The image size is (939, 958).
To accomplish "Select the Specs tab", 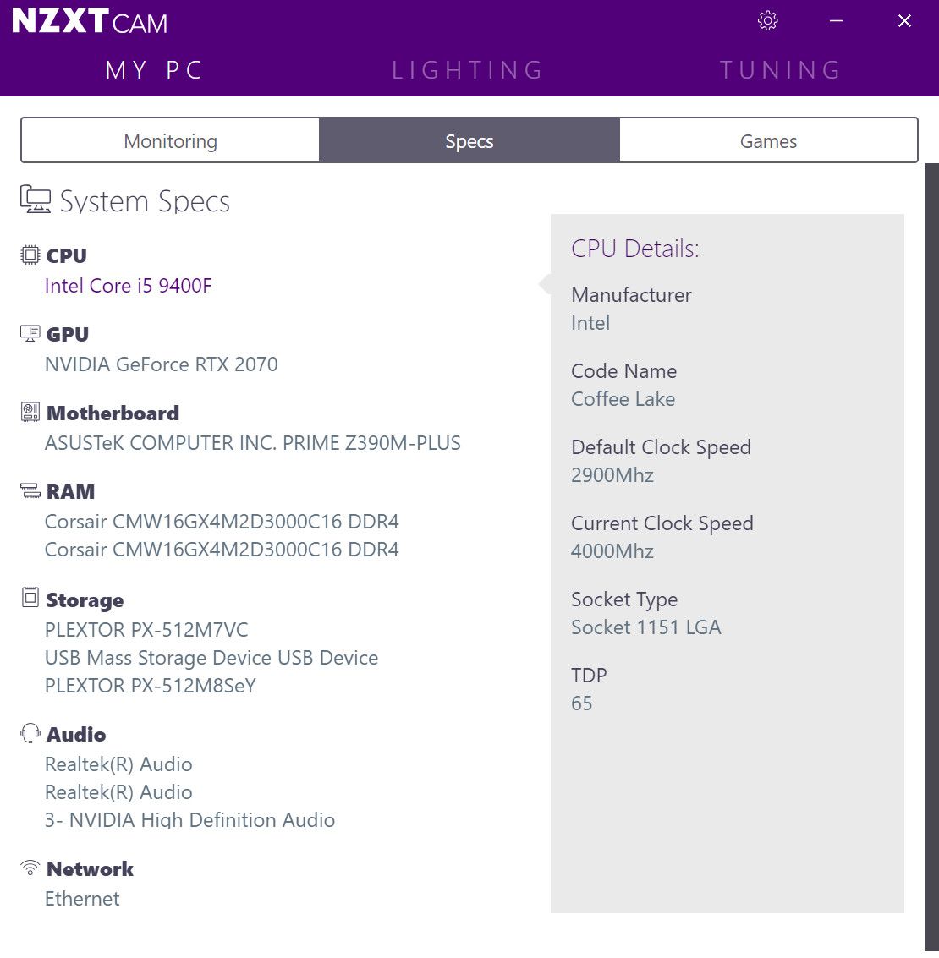I will click(469, 141).
